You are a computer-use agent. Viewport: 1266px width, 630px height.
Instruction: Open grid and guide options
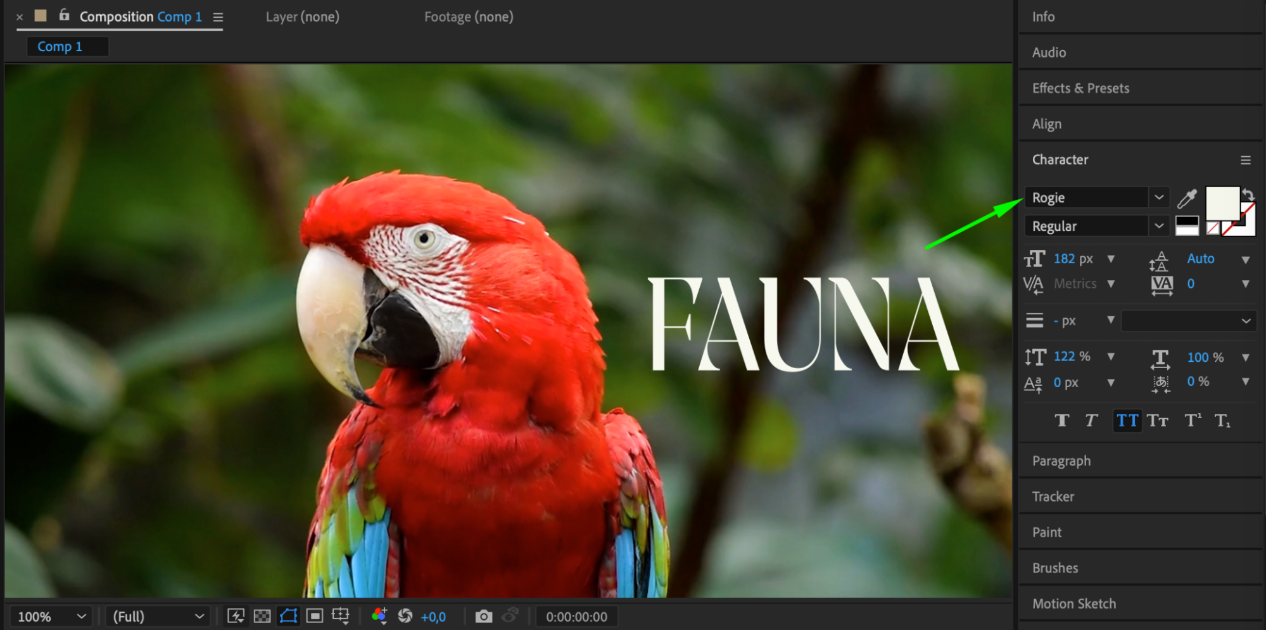point(341,616)
